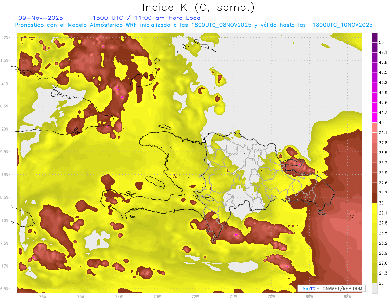Viewport: 390px width, 301px height.
Task: Click the latitude axis label "18N"
Action: 5,220
